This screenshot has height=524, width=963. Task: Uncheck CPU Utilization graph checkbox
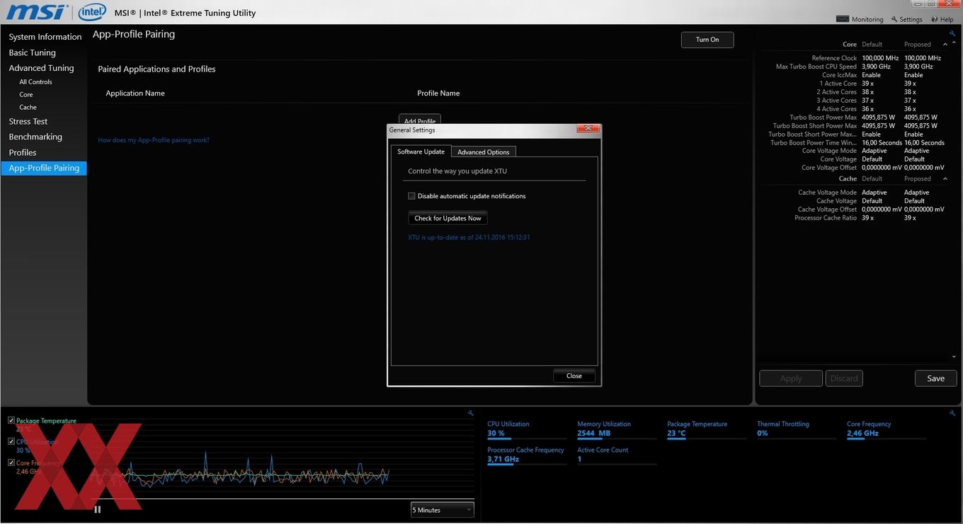coord(11,441)
